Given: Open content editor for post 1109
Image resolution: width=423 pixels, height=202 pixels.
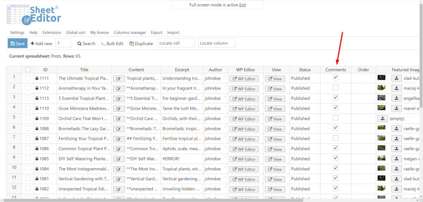Looking at the screenshot, I should tap(119, 119).
